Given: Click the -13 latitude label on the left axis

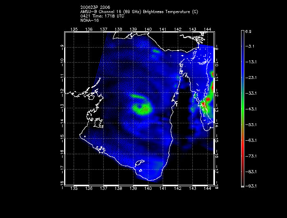Looking at the screenshot, I should (x=62, y=108).
